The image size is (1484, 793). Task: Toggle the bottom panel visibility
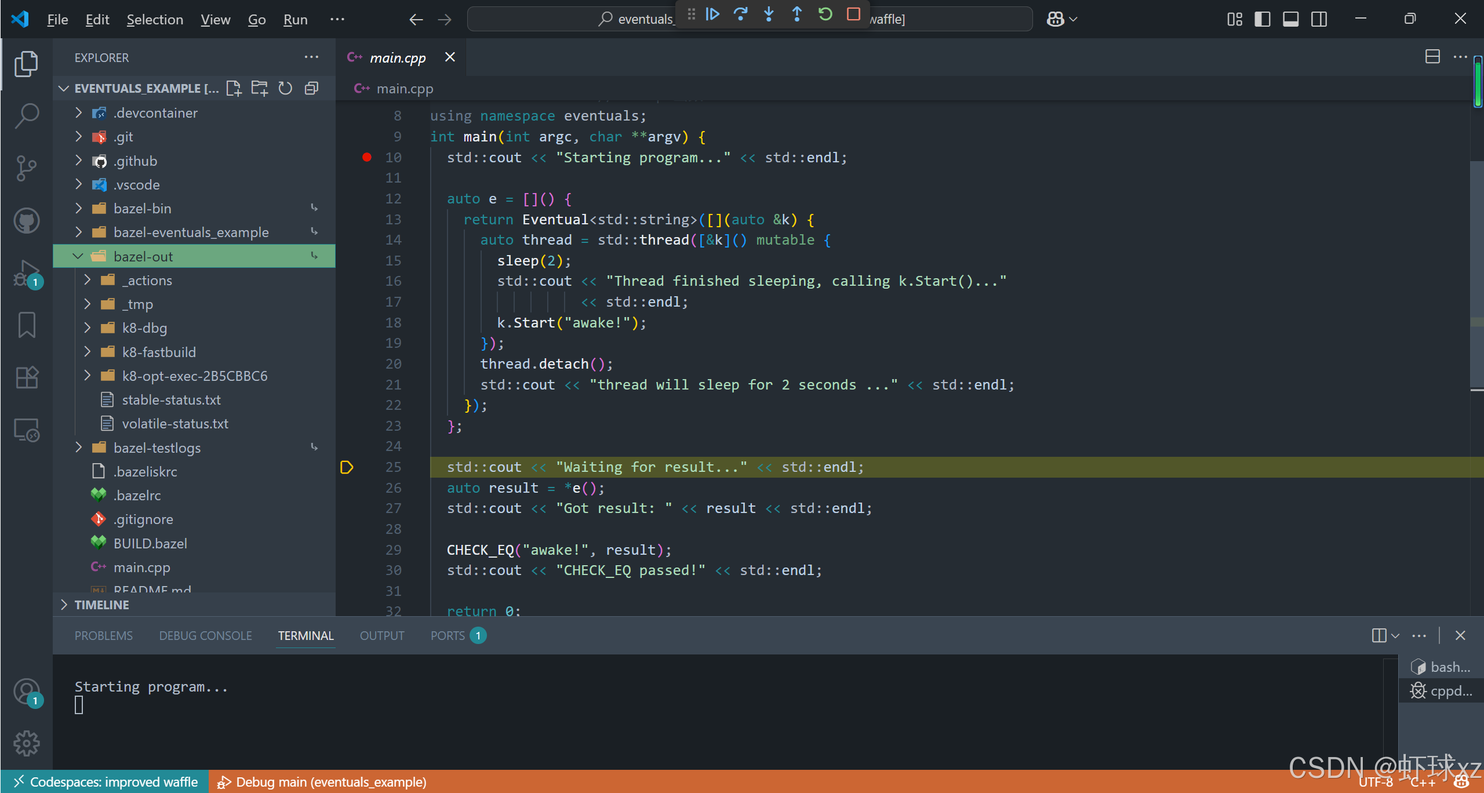(x=1290, y=19)
